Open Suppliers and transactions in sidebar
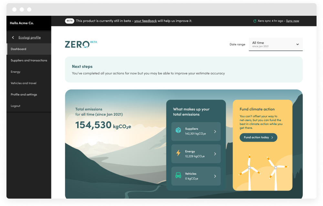The height and width of the screenshot is (206, 323). [x=29, y=61]
